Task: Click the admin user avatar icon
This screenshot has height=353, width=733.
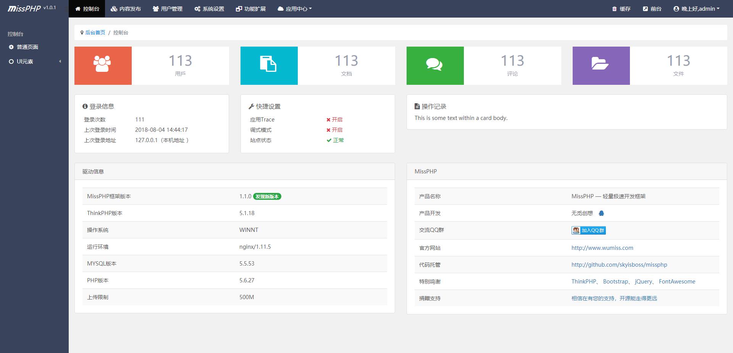Action: pos(676,9)
